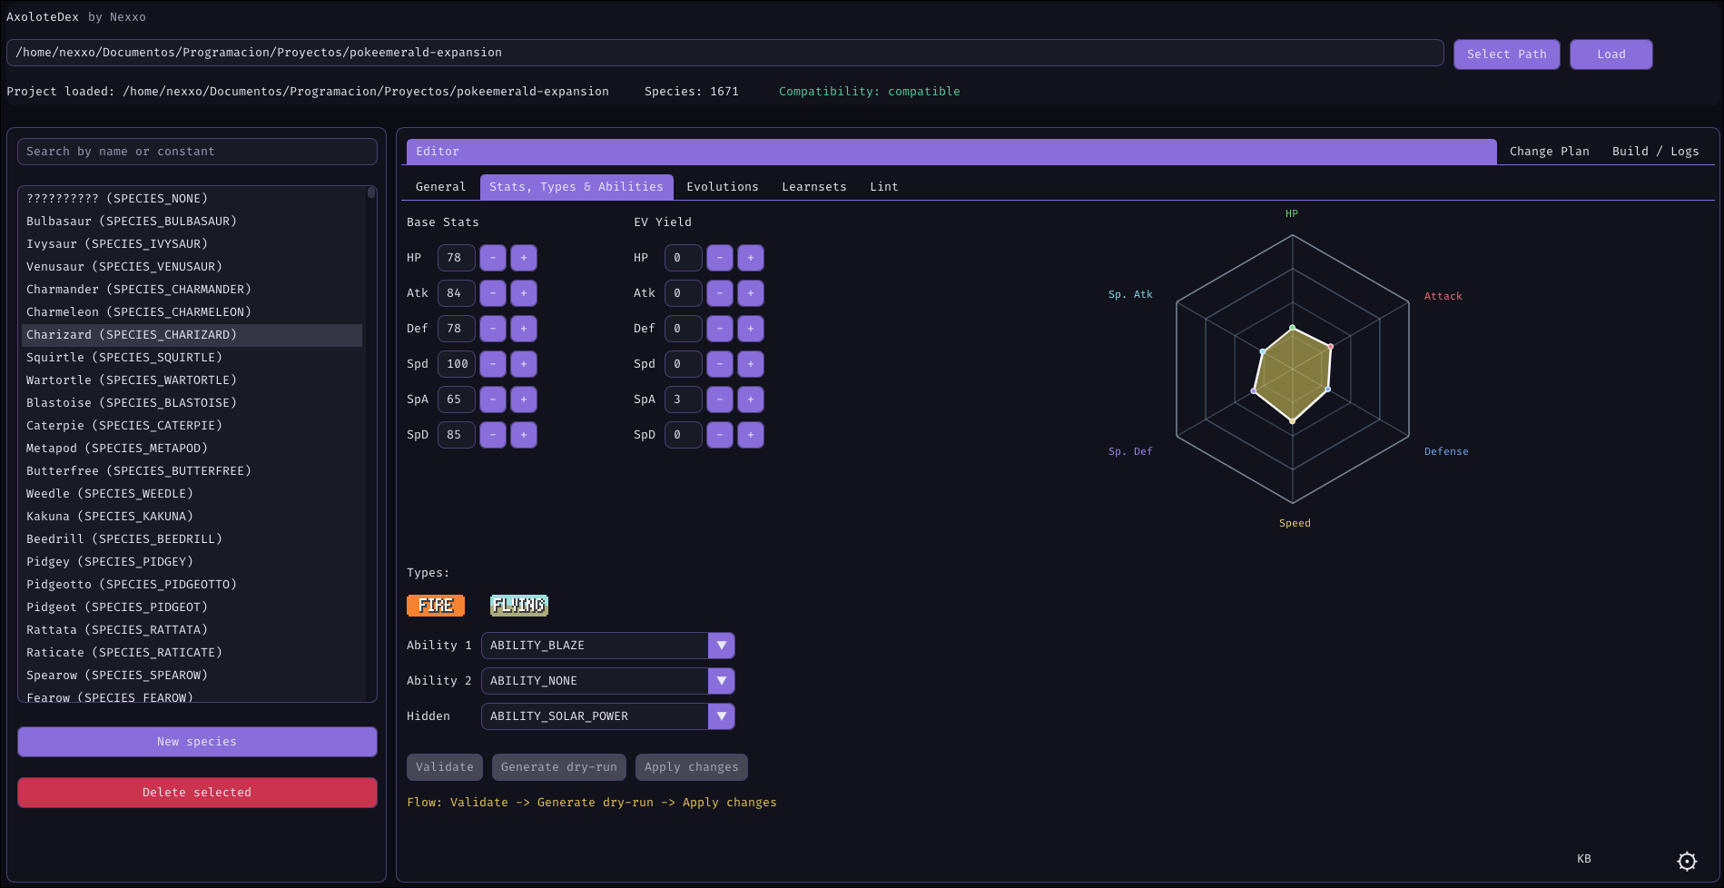Screen dimensions: 1724x888
Task: Click the New species button
Action: click(x=197, y=742)
